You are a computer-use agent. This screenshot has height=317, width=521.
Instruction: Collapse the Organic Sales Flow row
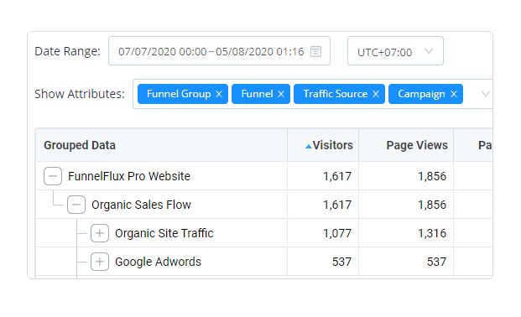(x=76, y=205)
